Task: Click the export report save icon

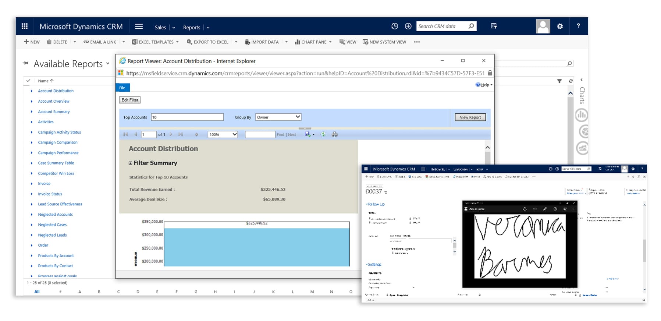Action: pos(308,134)
